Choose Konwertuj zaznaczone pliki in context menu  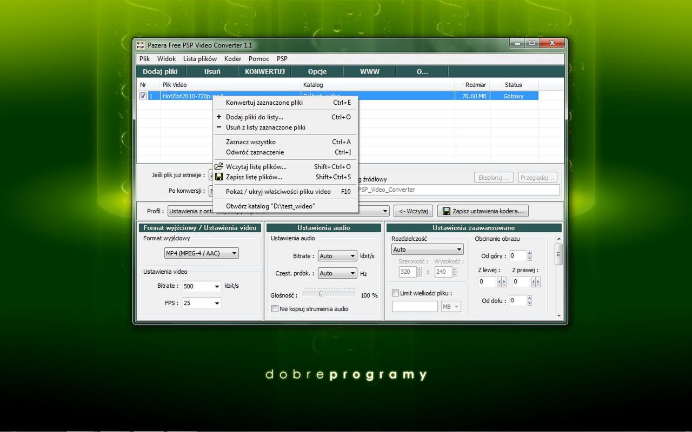pos(285,103)
